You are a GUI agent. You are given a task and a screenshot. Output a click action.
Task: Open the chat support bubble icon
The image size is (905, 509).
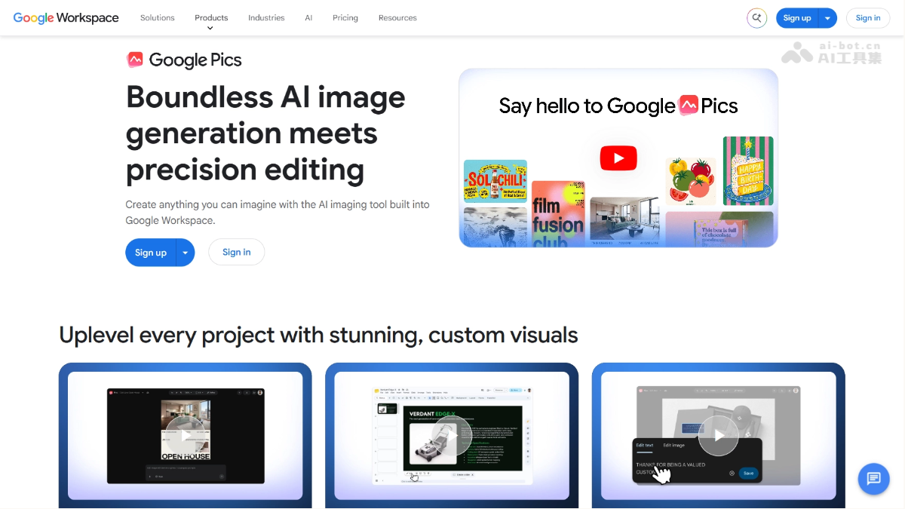tap(874, 478)
